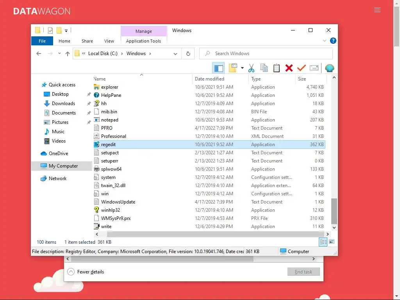Click the shell globe toolbar icon
Image resolution: width=400 pixels, height=300 pixels.
[329, 68]
